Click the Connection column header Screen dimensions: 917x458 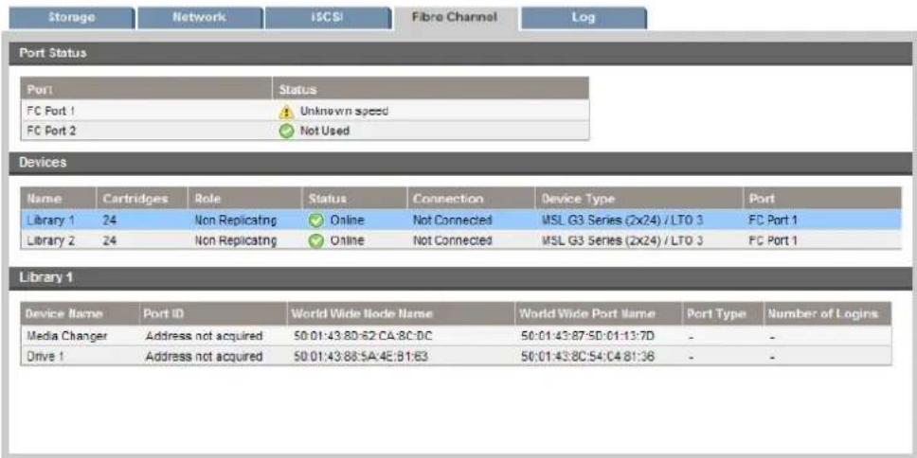coord(471,199)
